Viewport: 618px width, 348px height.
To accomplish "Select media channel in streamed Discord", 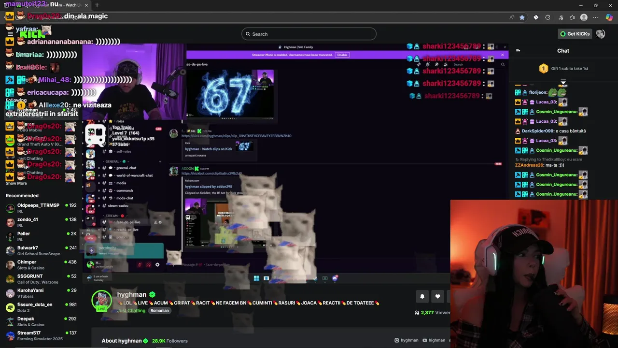I will pos(121,183).
